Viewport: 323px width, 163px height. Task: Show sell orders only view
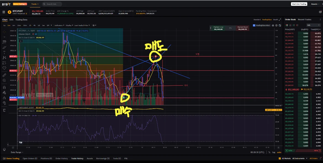[x=297, y=25]
